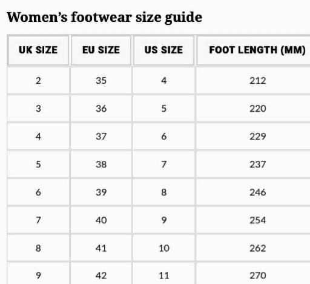Click the US size 10 cell
Viewport: 310px width, 284px height.
coord(164,248)
